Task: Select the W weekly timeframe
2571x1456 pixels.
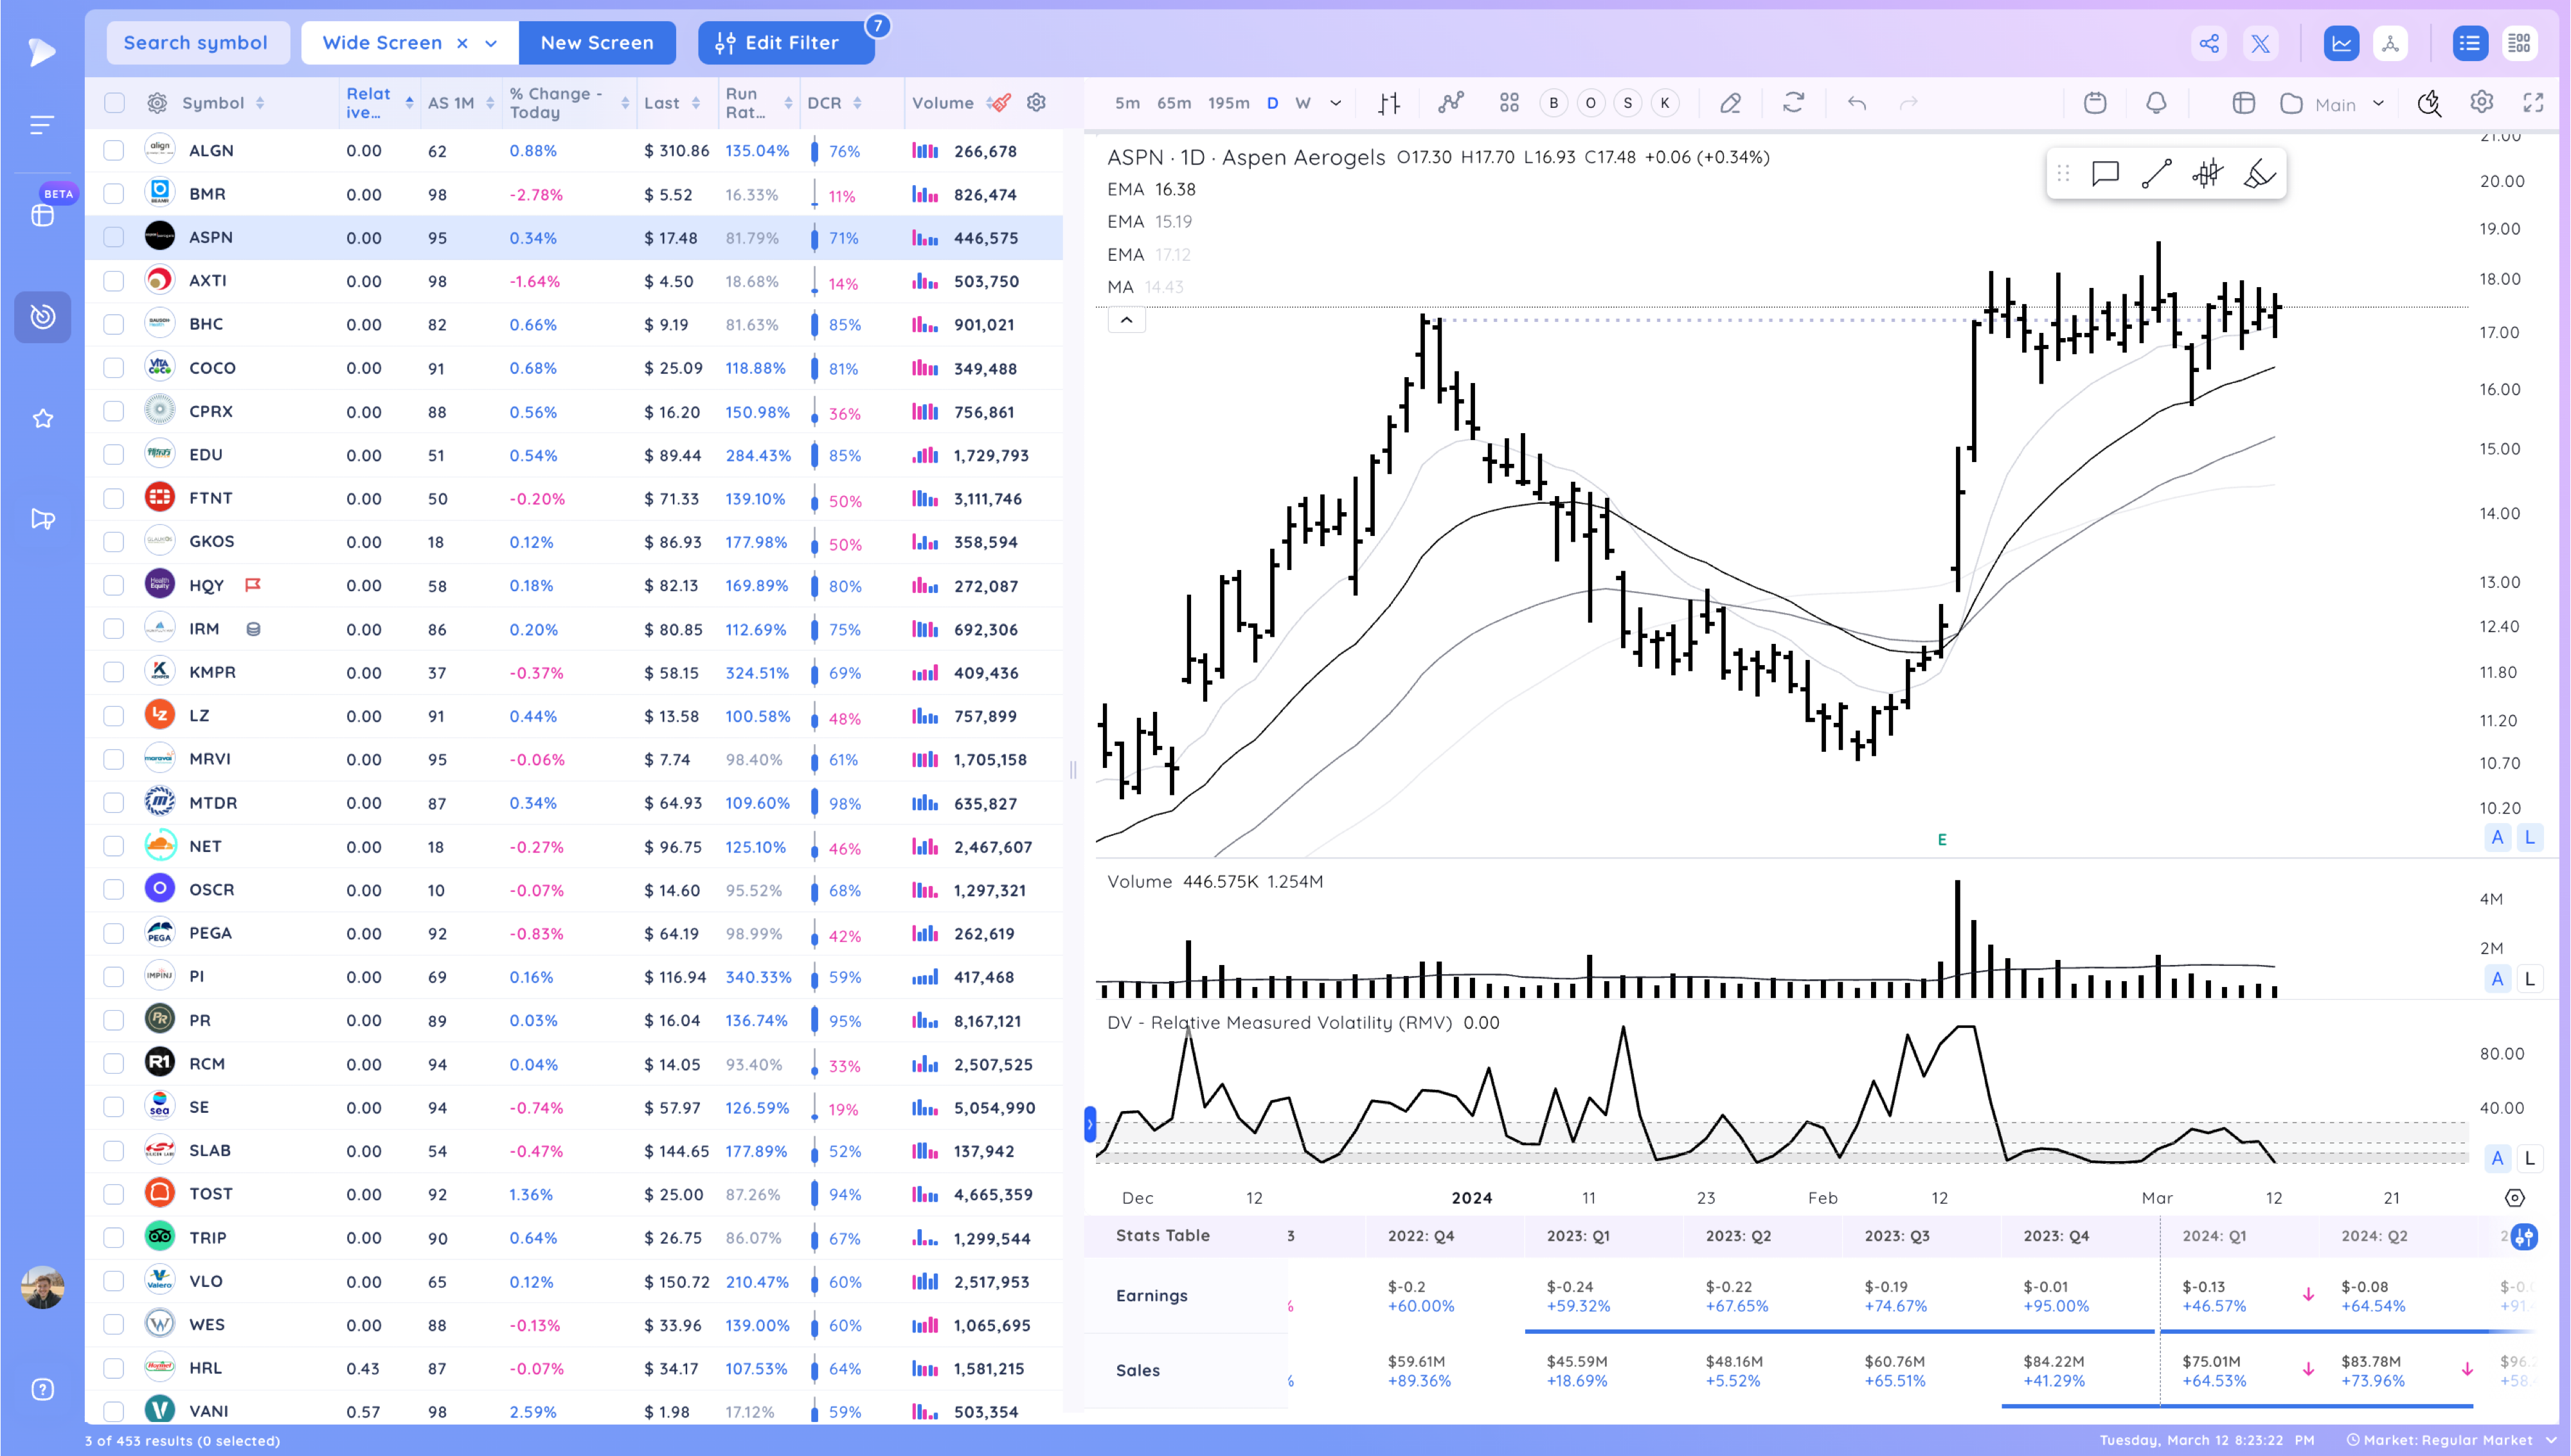Action: pos(1302,103)
